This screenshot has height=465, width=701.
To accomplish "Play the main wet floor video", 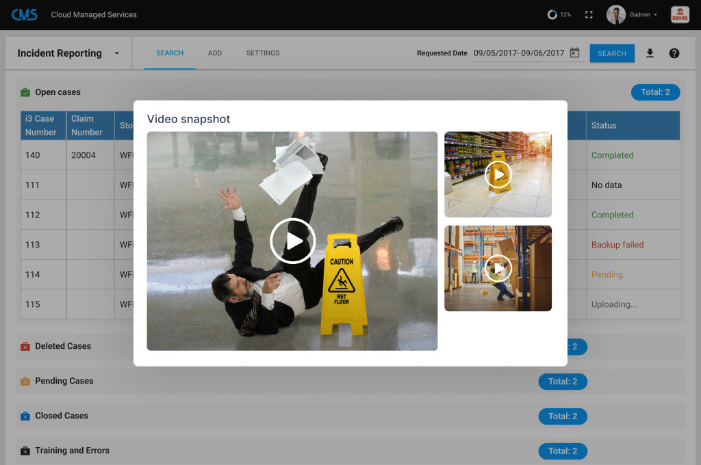I will (292, 241).
